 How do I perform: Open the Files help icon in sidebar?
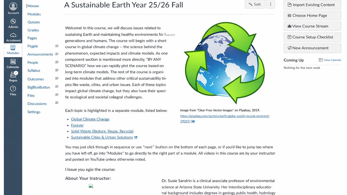click(x=13, y=89)
